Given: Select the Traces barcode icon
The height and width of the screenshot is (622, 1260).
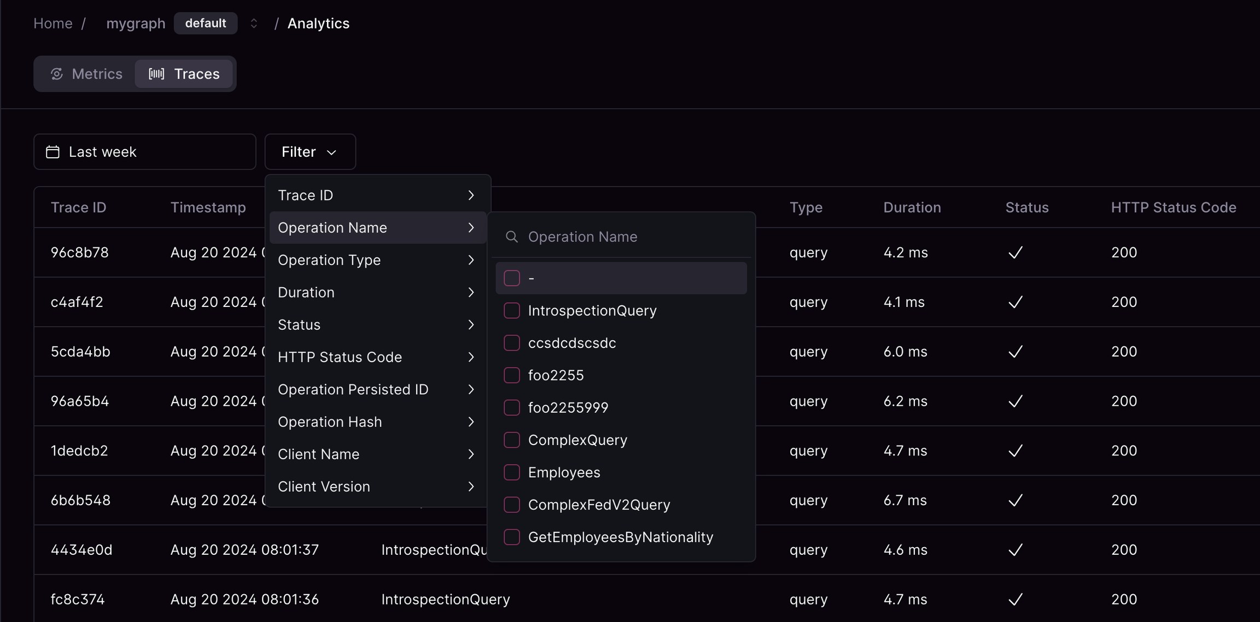Looking at the screenshot, I should click(157, 74).
